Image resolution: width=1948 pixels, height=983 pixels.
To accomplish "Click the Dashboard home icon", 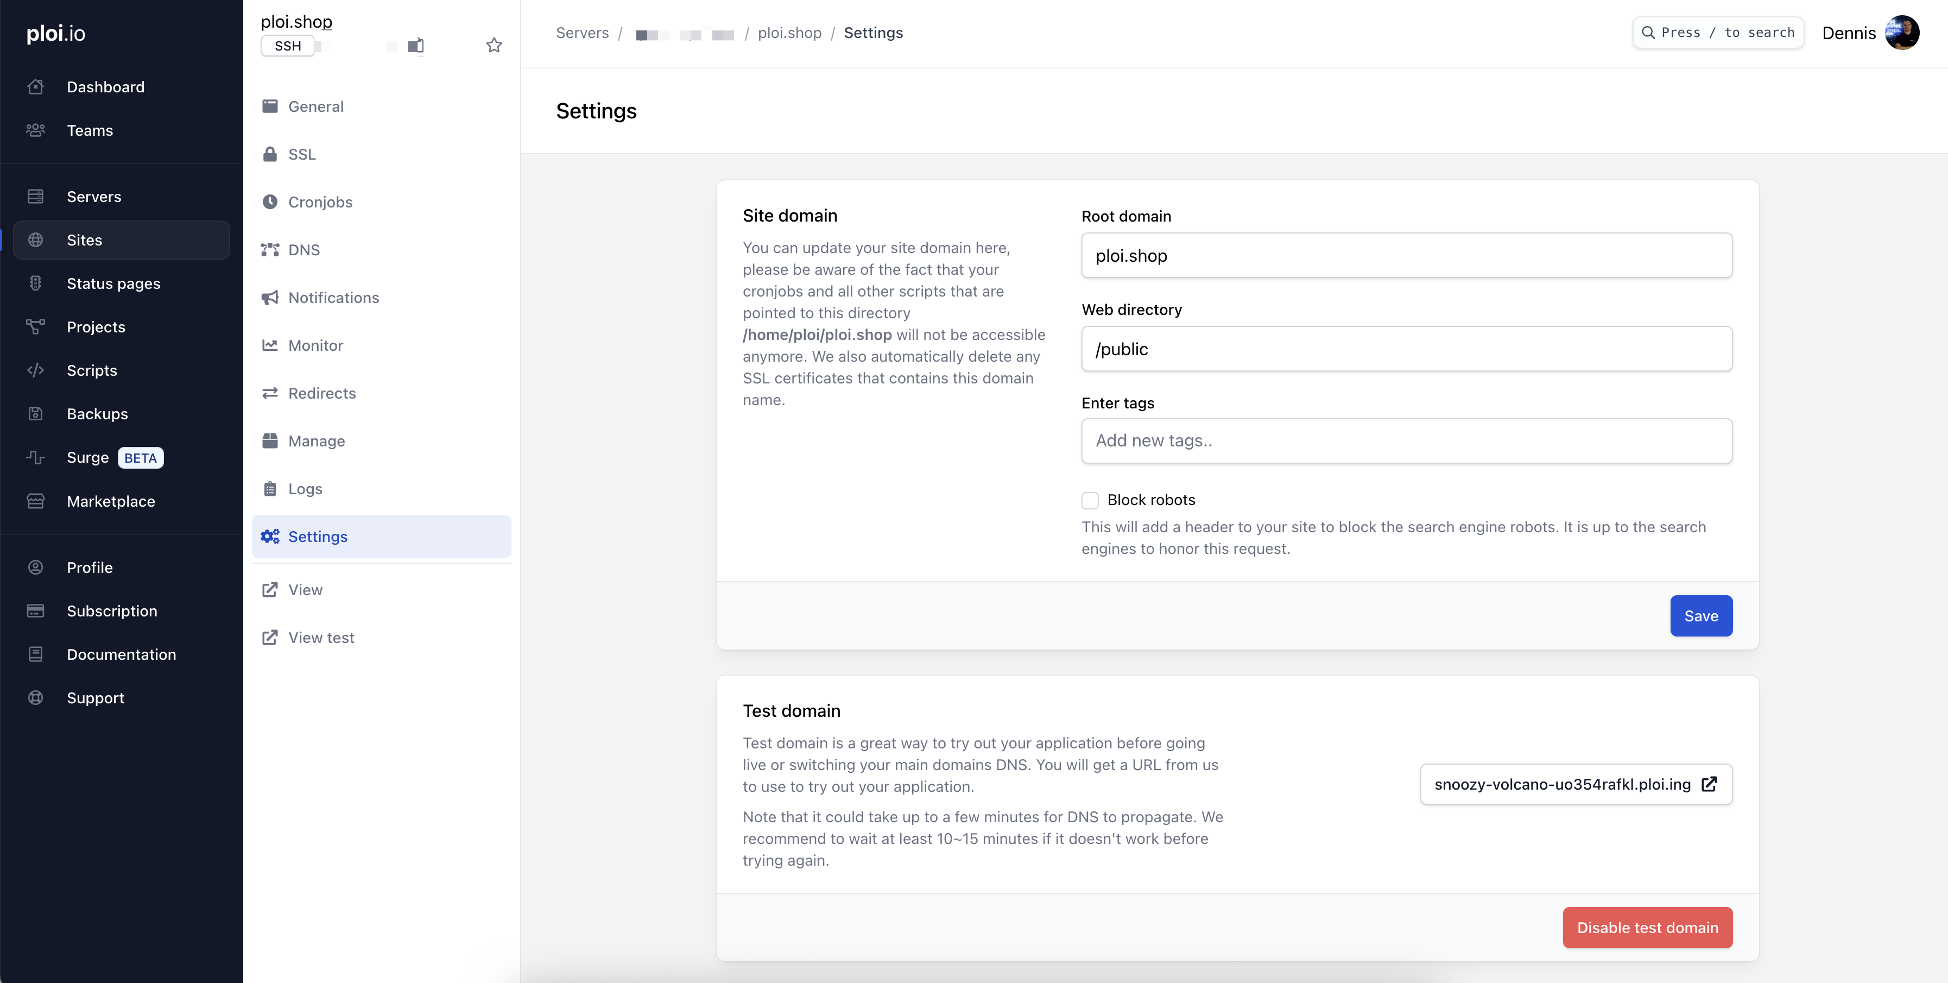I will (35, 87).
